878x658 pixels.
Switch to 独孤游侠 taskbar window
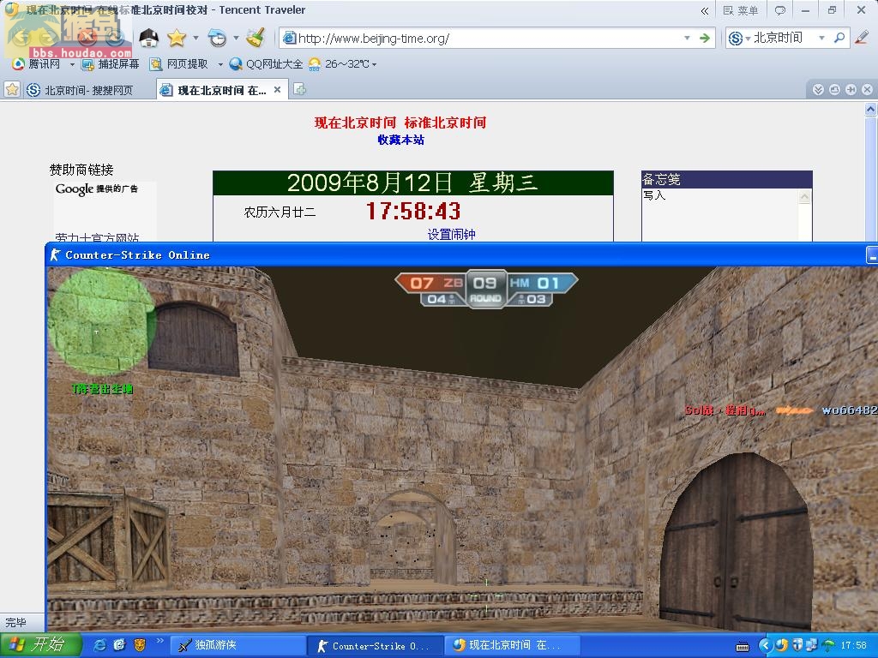(x=237, y=646)
